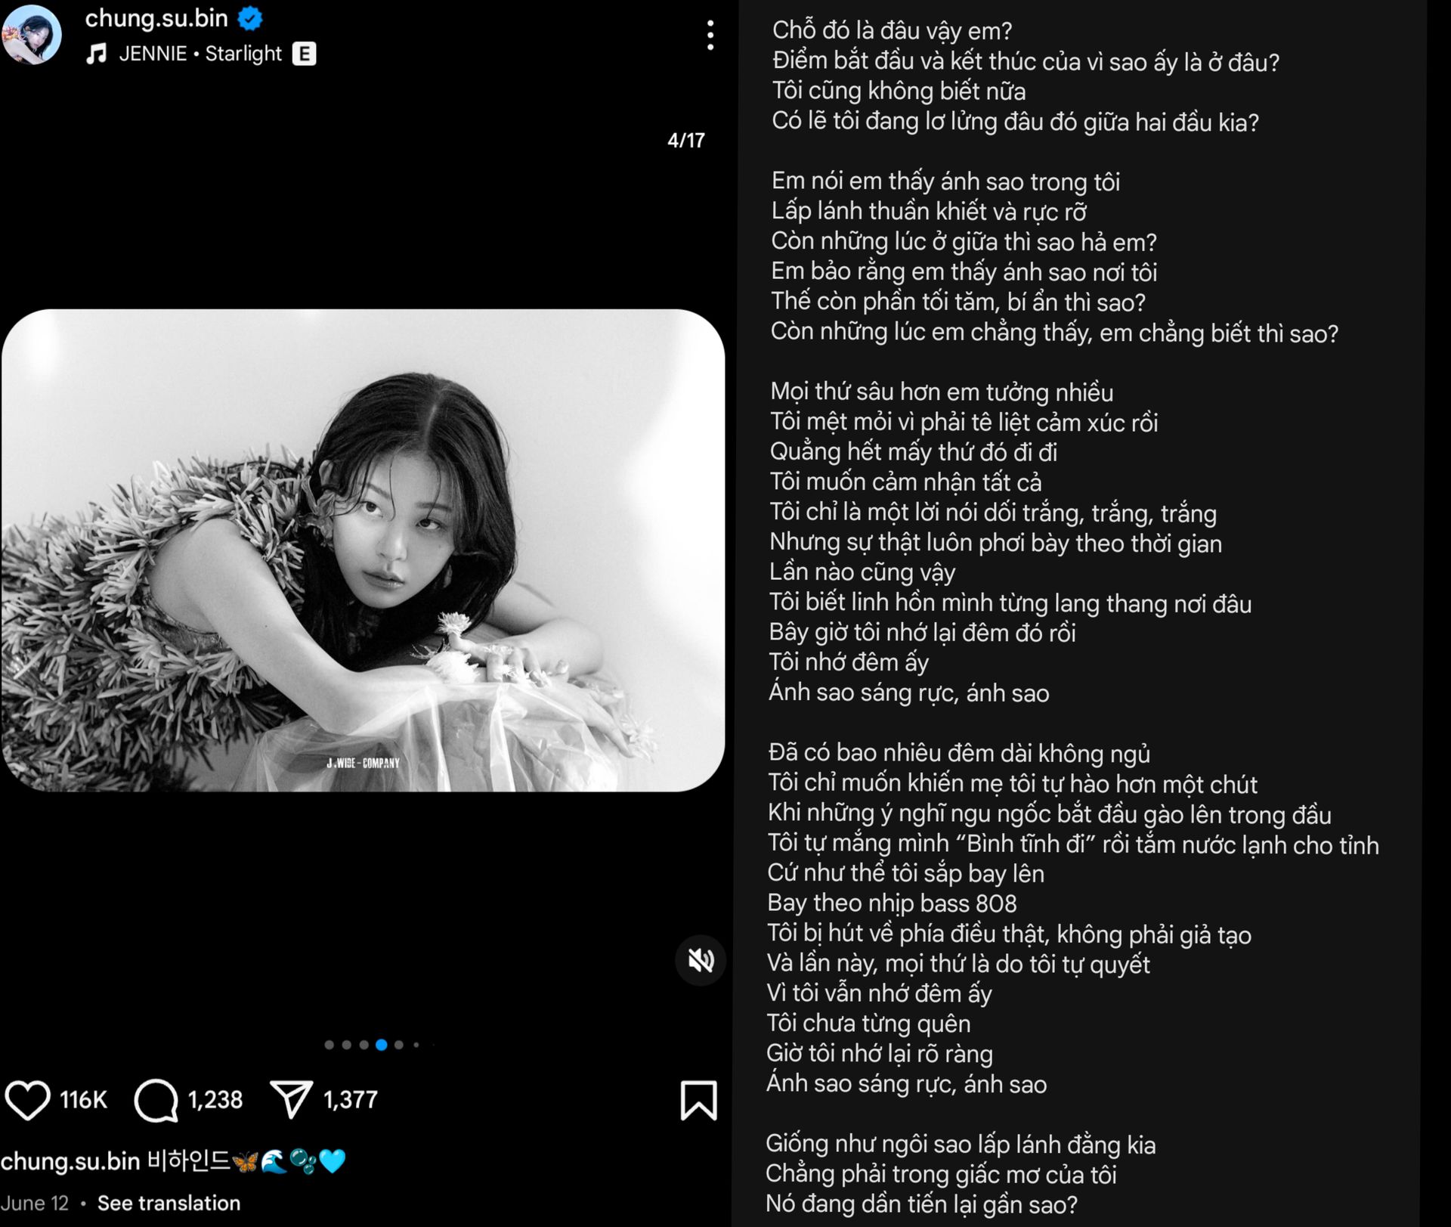1451x1227 pixels.
Task: Select the first carousel dot
Action: tap(329, 1045)
